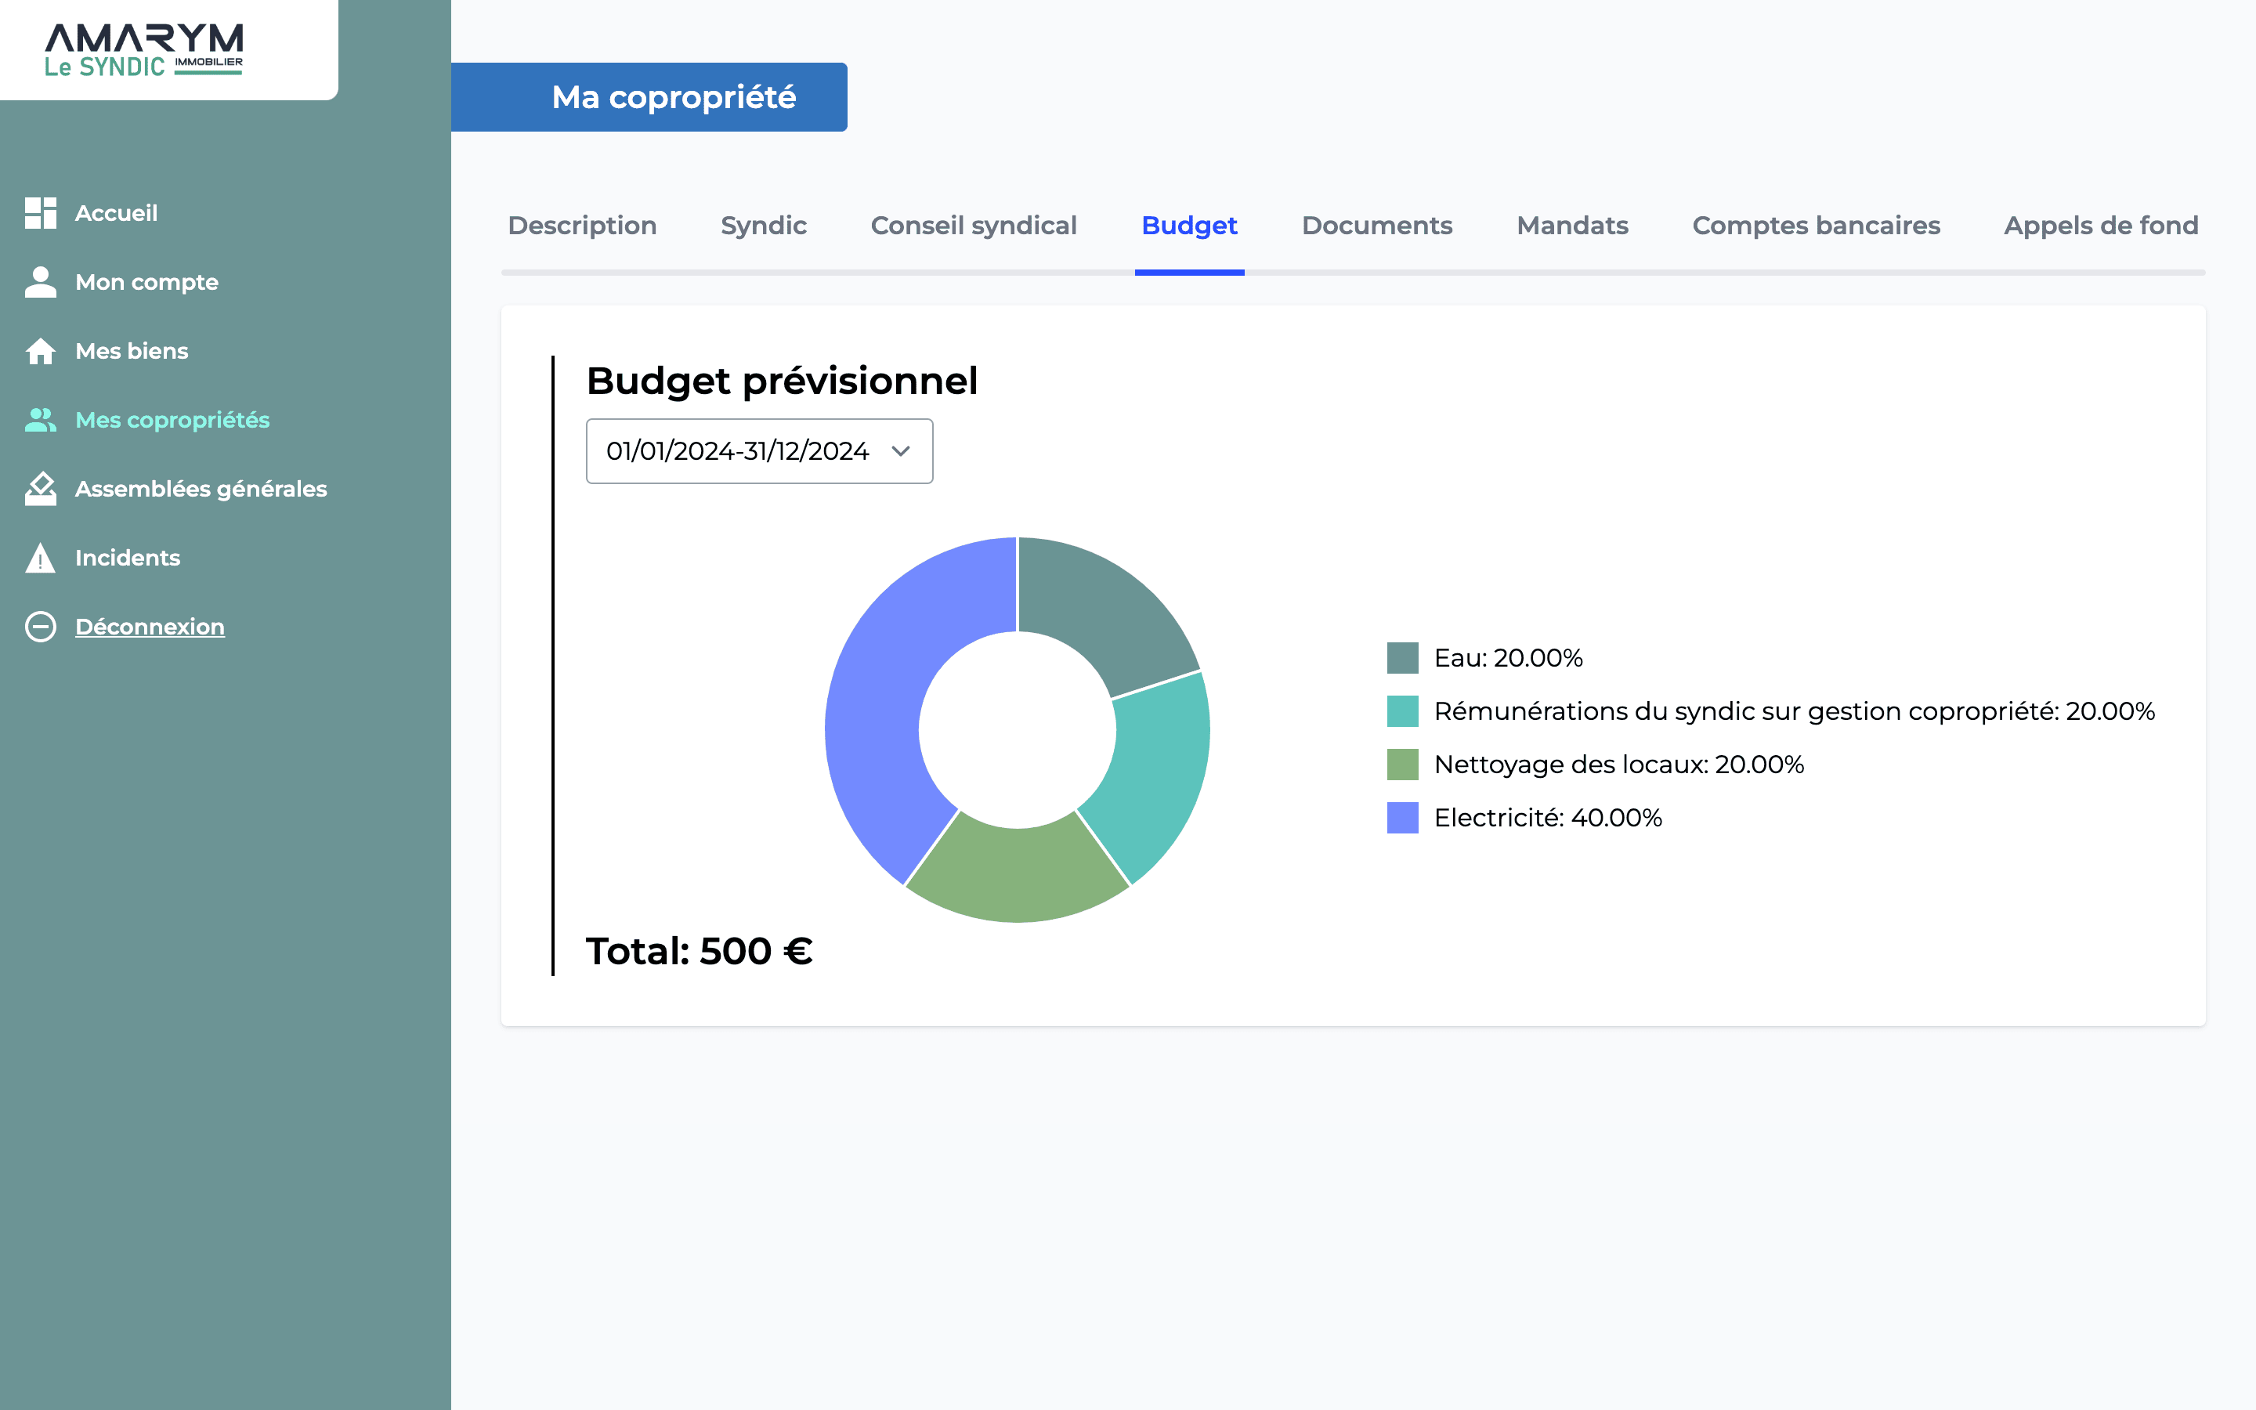Click the Accueil dashboard icon
This screenshot has width=2256, height=1410.
point(41,212)
